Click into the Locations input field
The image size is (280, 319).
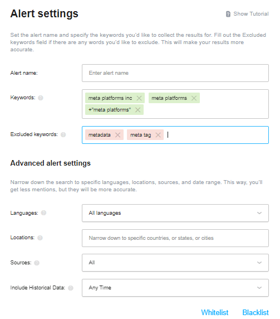[x=175, y=238]
